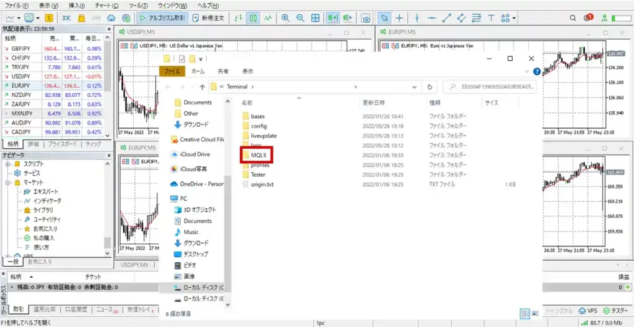Switch chart to candlestick view
The height and width of the screenshot is (327, 634).
pos(254,19)
